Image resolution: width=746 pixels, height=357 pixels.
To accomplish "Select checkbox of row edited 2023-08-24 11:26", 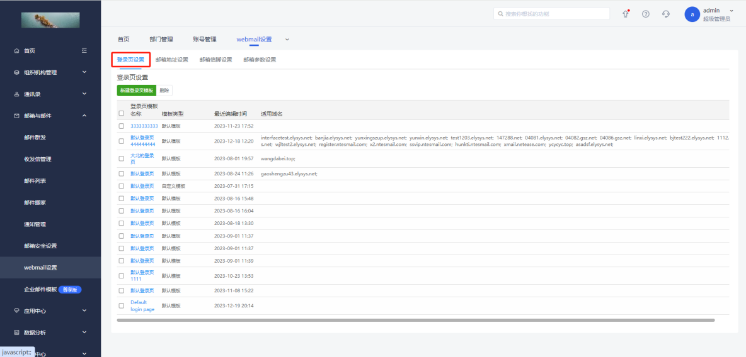I will (122, 173).
